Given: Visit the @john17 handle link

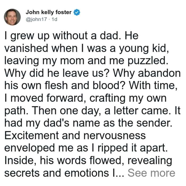Looking at the screenshot, I should (36, 19).
